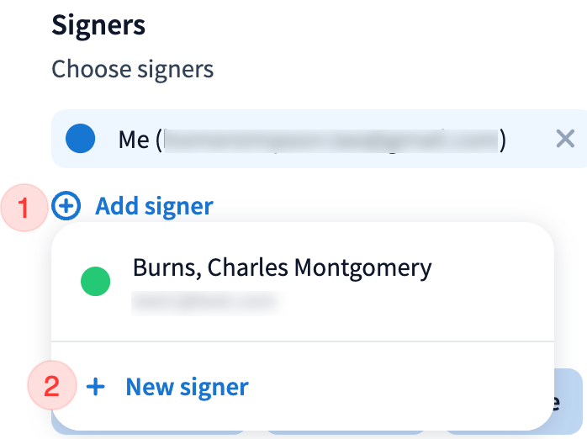Screen dimensions: 587x439
Task: Select Burns, Charles Montgomery as signer
Action: click(282, 267)
